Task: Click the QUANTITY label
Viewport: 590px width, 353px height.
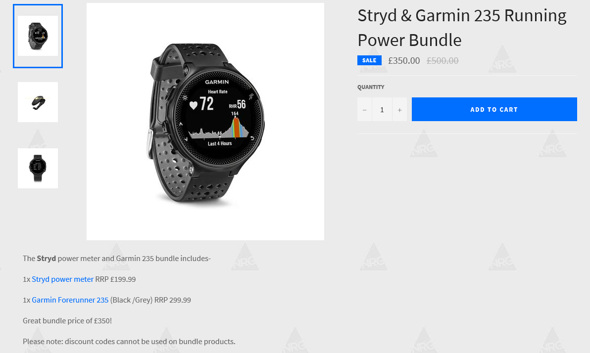Action: tap(371, 87)
